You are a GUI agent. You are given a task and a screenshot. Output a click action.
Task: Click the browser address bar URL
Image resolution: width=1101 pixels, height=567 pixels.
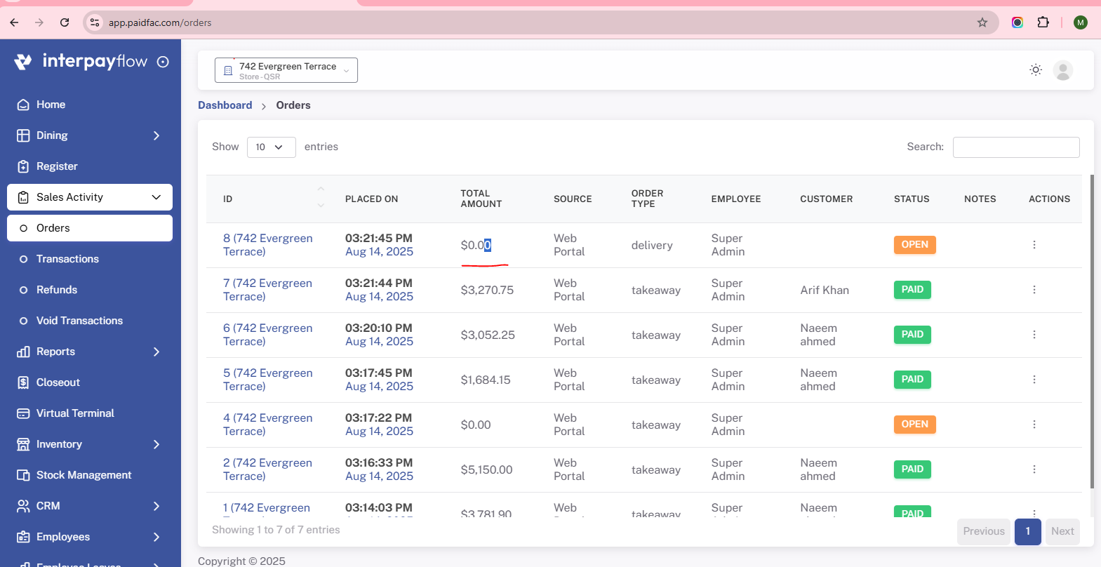point(160,22)
